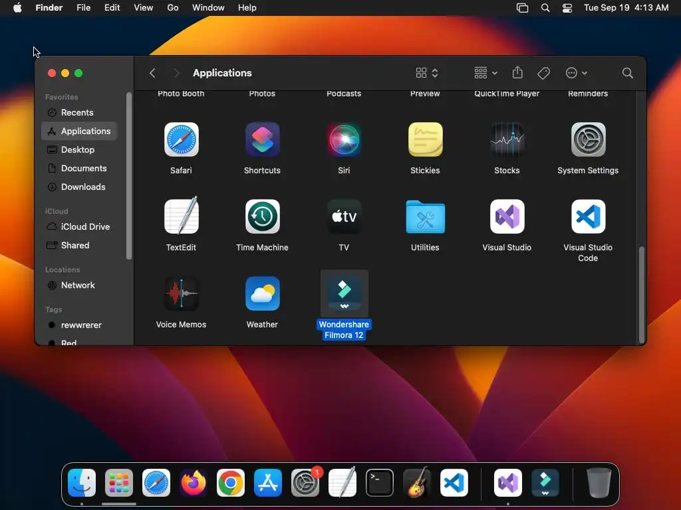Open the purple Visual Studio Dock icon

(508, 483)
